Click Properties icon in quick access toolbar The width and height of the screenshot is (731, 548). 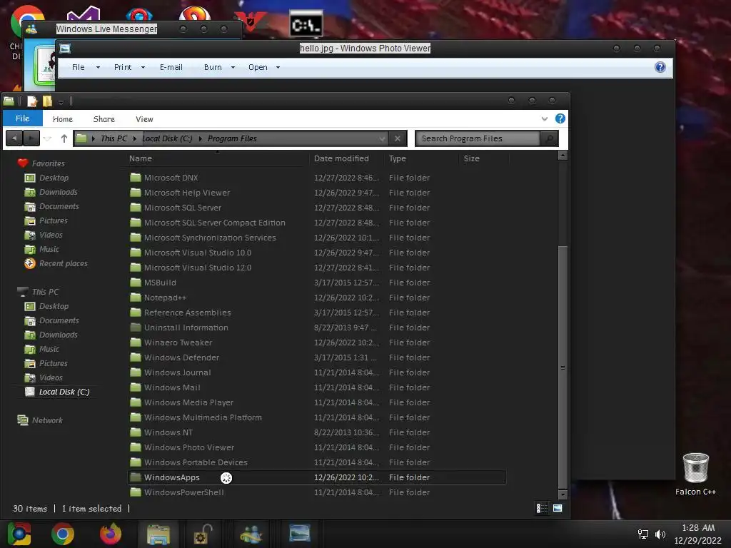[x=31, y=101]
